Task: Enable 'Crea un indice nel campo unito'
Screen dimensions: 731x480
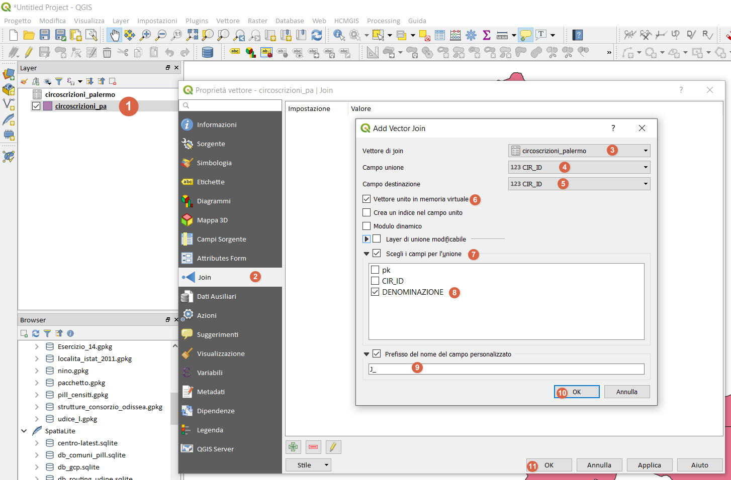Action: point(367,212)
